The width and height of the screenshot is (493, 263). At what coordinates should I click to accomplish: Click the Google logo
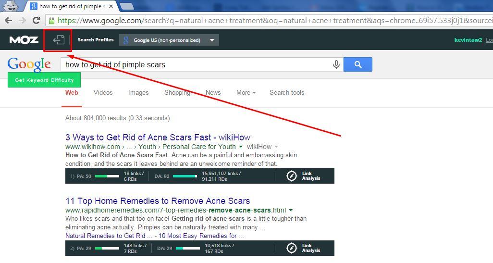[29, 64]
